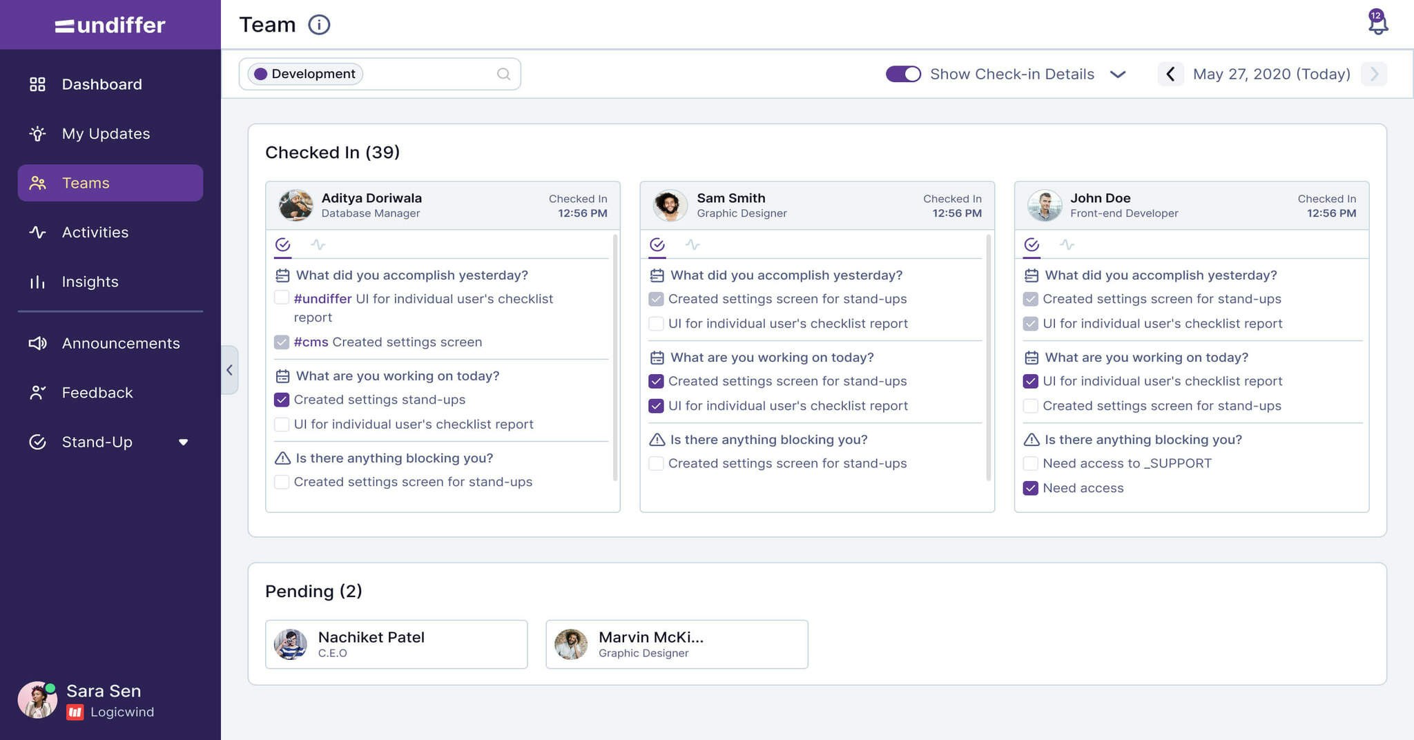Viewport: 1414px width, 740px height.
Task: Click the purple color dot on Development chip
Action: tap(260, 74)
